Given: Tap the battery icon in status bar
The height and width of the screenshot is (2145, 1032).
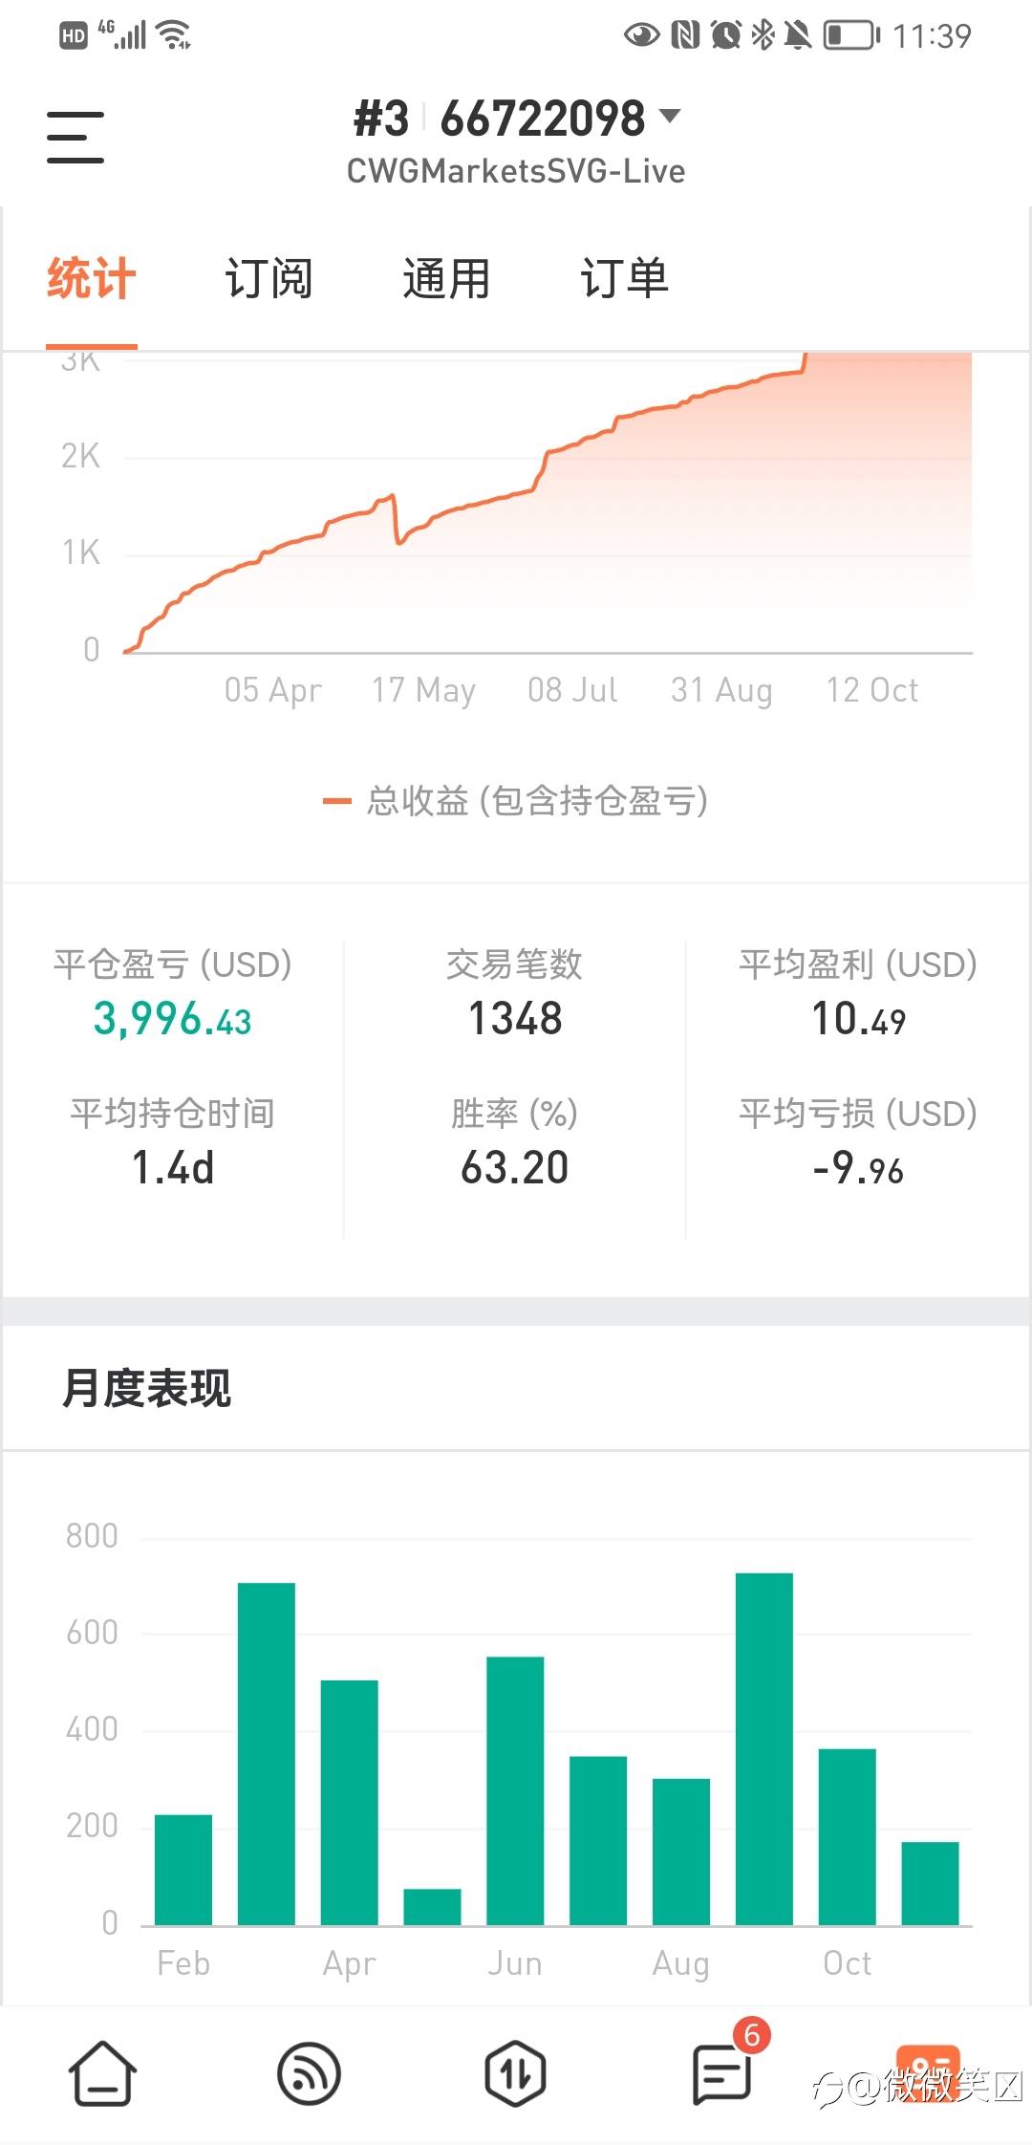Looking at the screenshot, I should pyautogui.click(x=851, y=36).
